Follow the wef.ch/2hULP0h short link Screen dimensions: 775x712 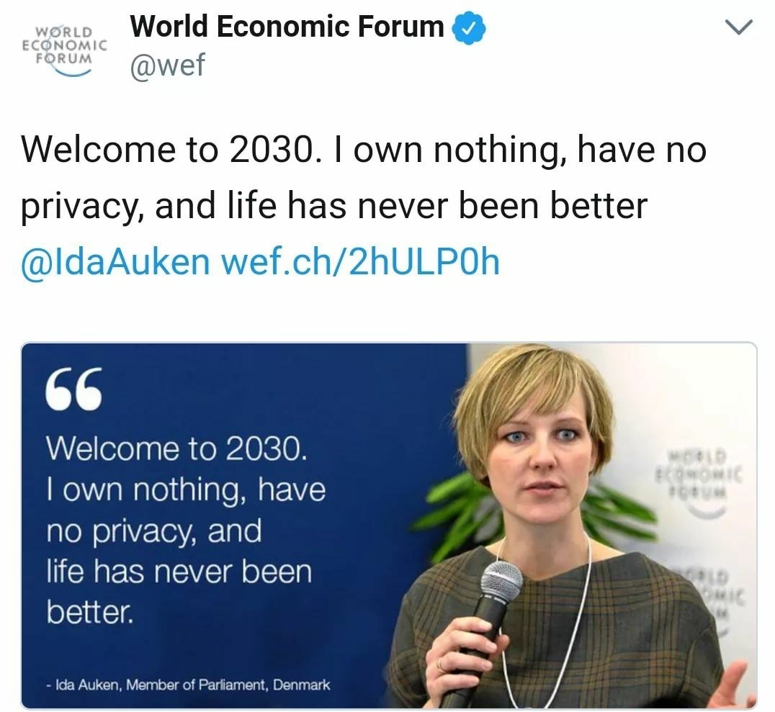[360, 263]
